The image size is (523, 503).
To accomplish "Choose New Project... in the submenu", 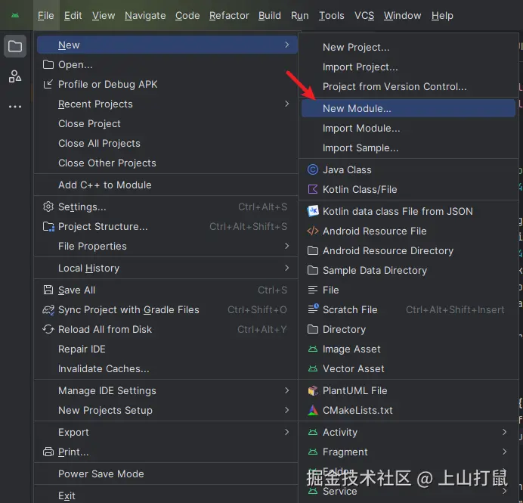I will tap(408, 47).
